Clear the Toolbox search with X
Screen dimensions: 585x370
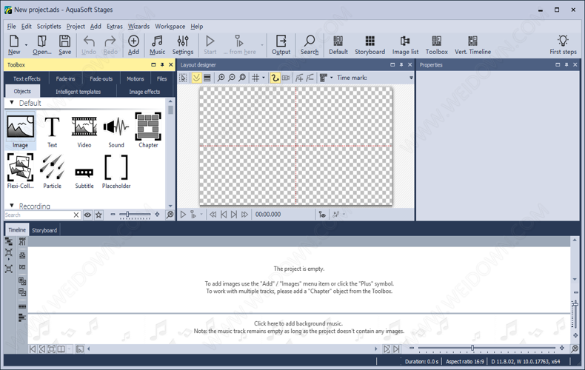pos(76,215)
